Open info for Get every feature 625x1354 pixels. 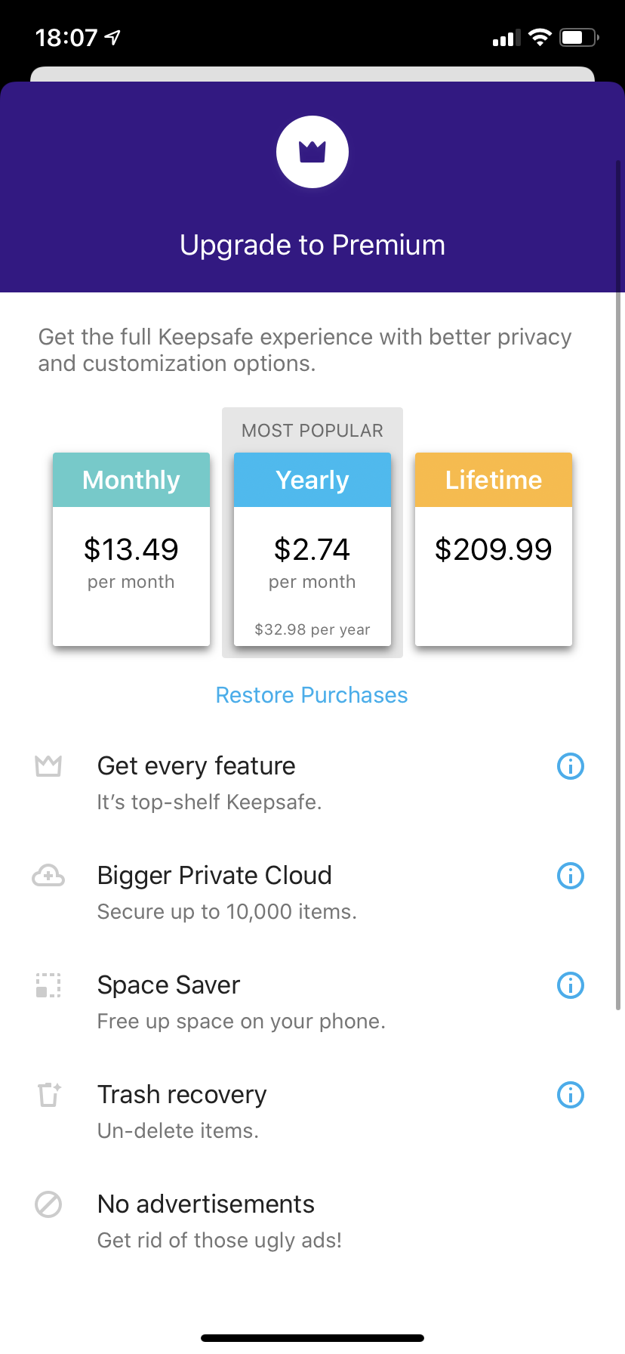coord(570,766)
